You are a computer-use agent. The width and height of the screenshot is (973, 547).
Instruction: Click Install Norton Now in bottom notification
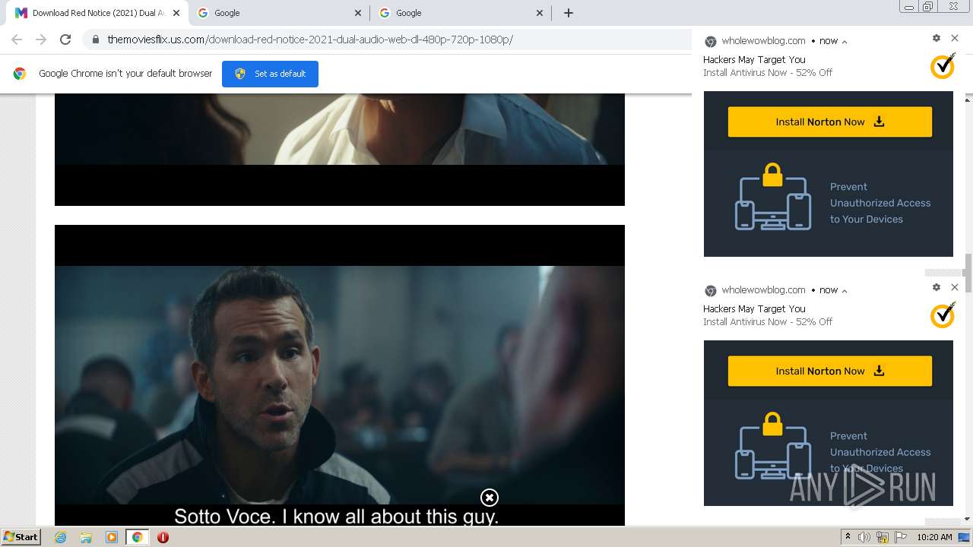pyautogui.click(x=830, y=371)
